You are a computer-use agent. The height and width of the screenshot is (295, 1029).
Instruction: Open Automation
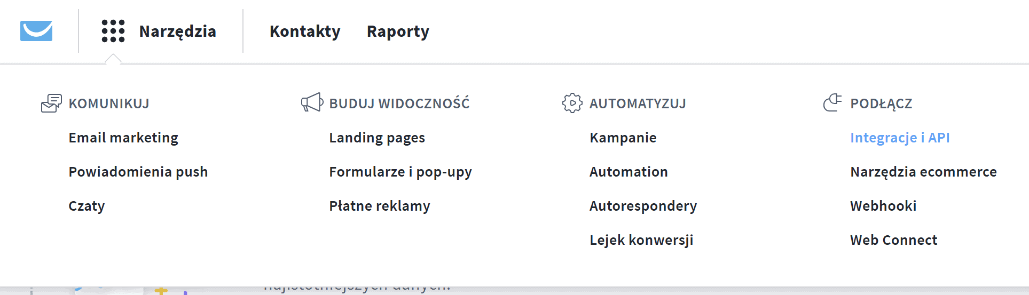pos(629,172)
